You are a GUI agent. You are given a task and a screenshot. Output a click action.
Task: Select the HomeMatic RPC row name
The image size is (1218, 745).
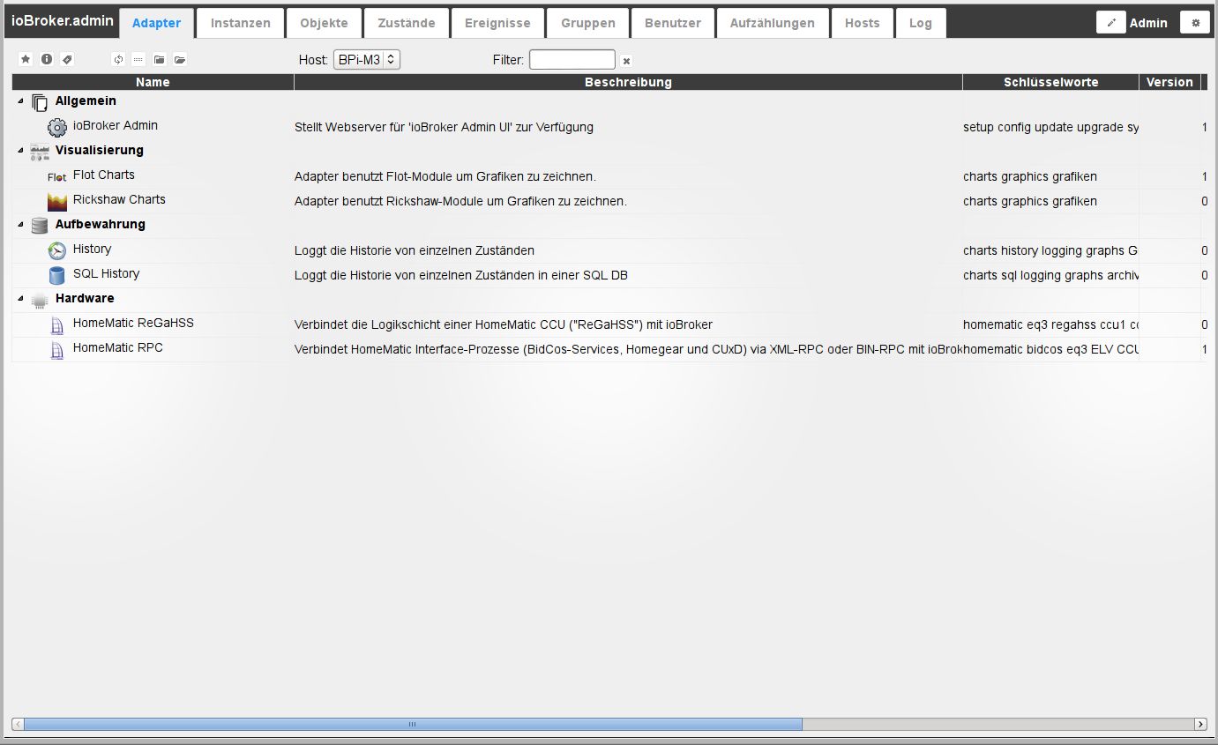tap(118, 348)
